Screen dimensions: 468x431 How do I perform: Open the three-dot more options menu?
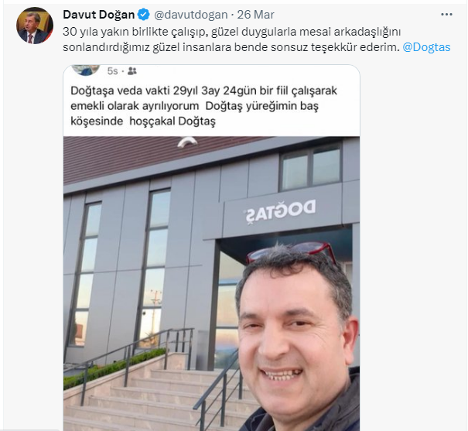point(446,15)
